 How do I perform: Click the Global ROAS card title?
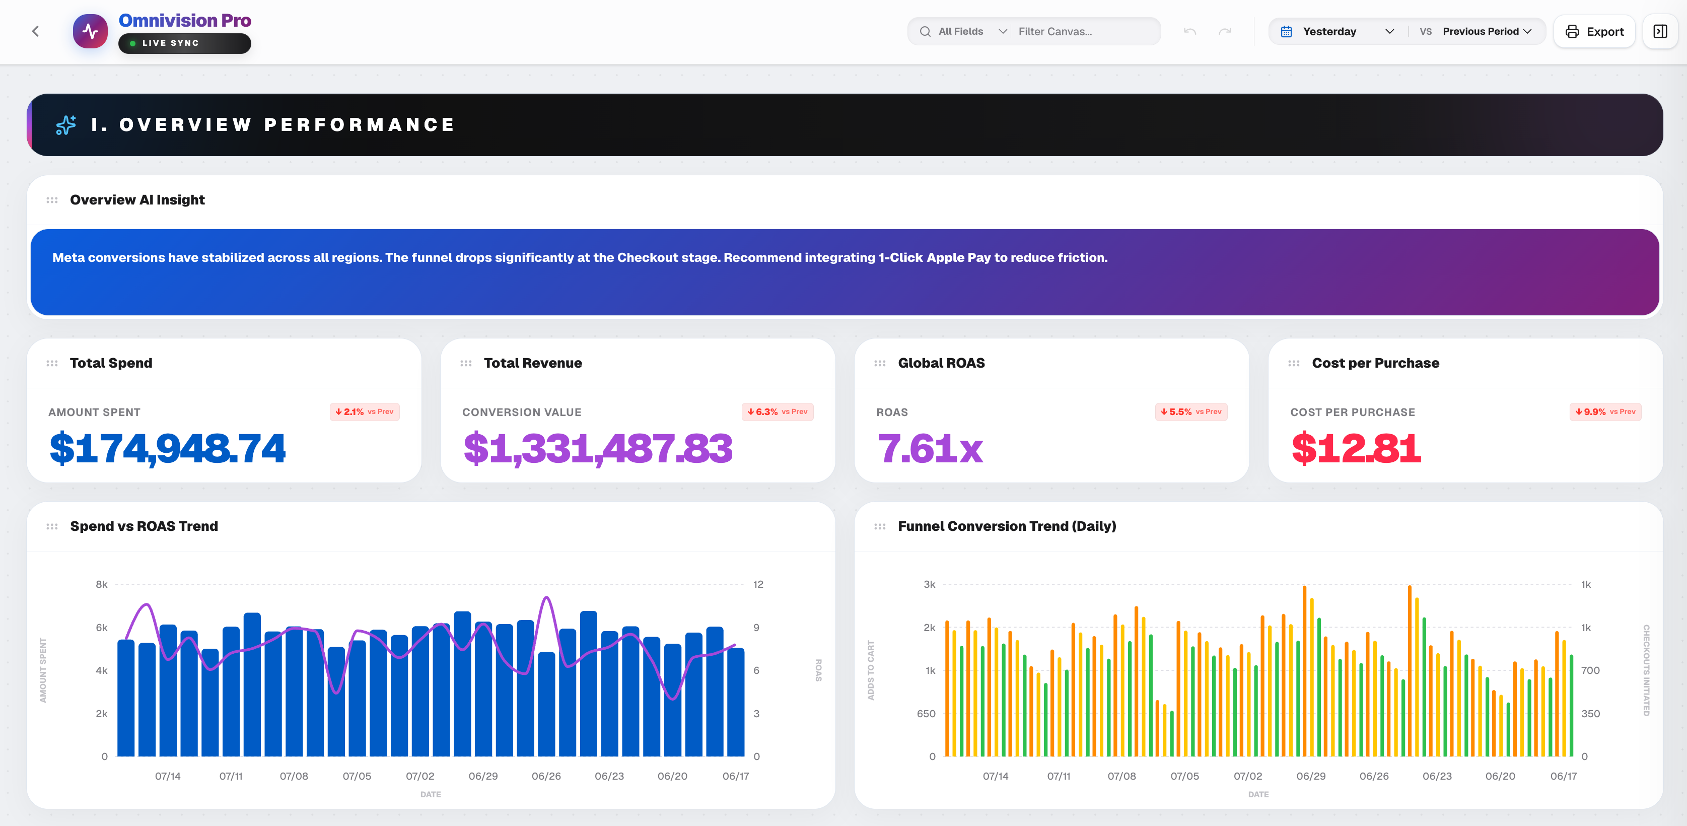pyautogui.click(x=941, y=363)
